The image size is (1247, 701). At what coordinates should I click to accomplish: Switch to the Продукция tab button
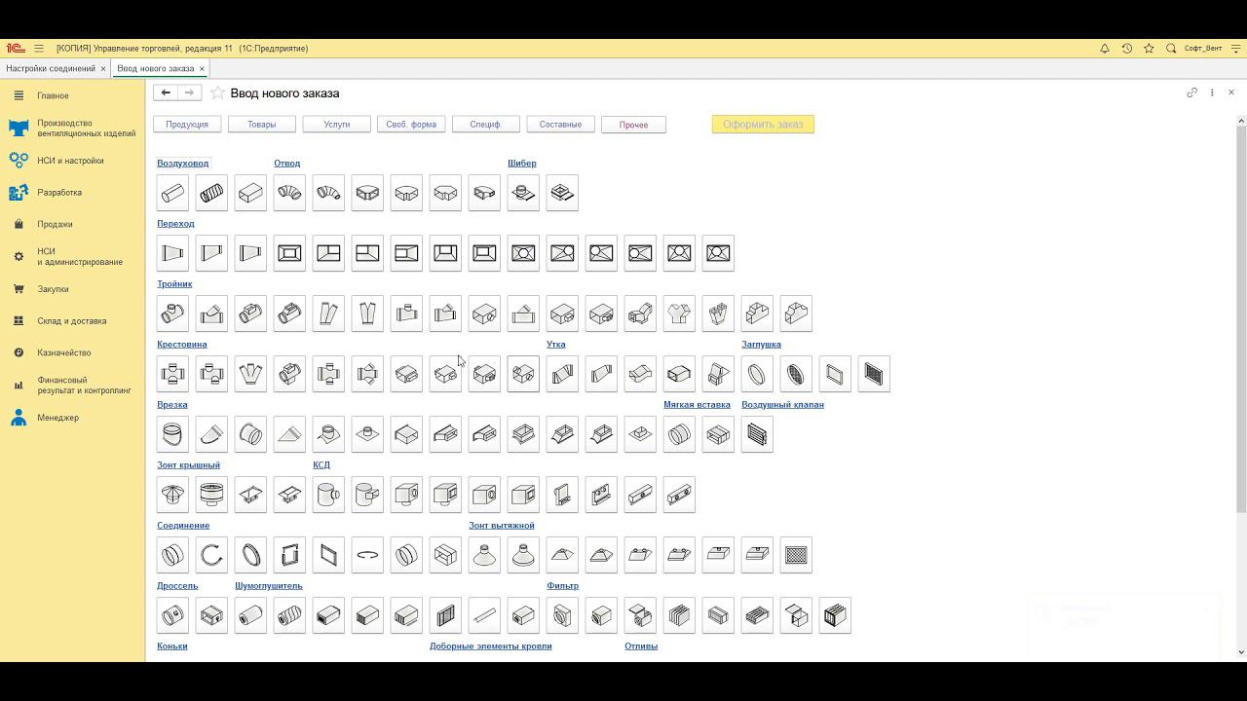click(187, 125)
